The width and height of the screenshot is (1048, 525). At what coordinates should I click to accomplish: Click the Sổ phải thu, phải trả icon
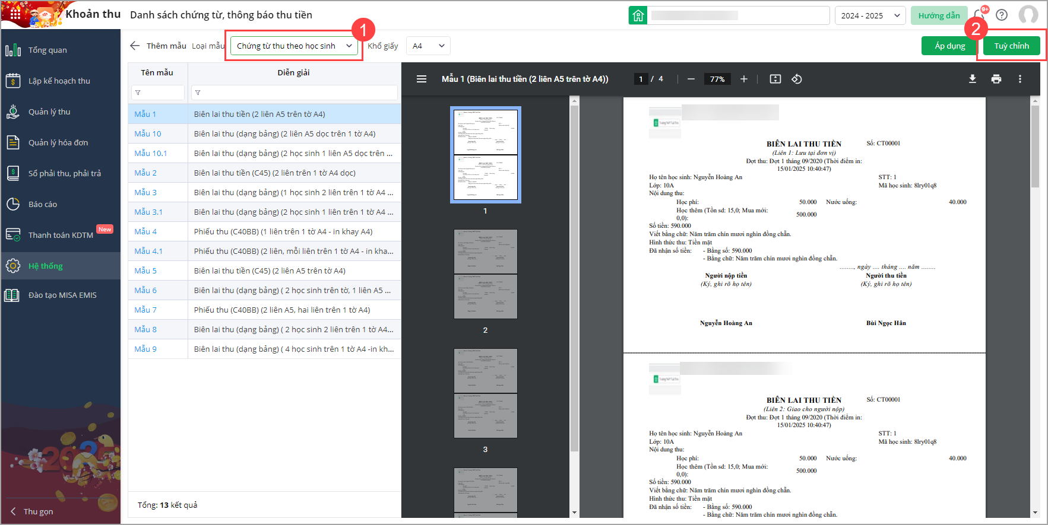[x=13, y=173]
